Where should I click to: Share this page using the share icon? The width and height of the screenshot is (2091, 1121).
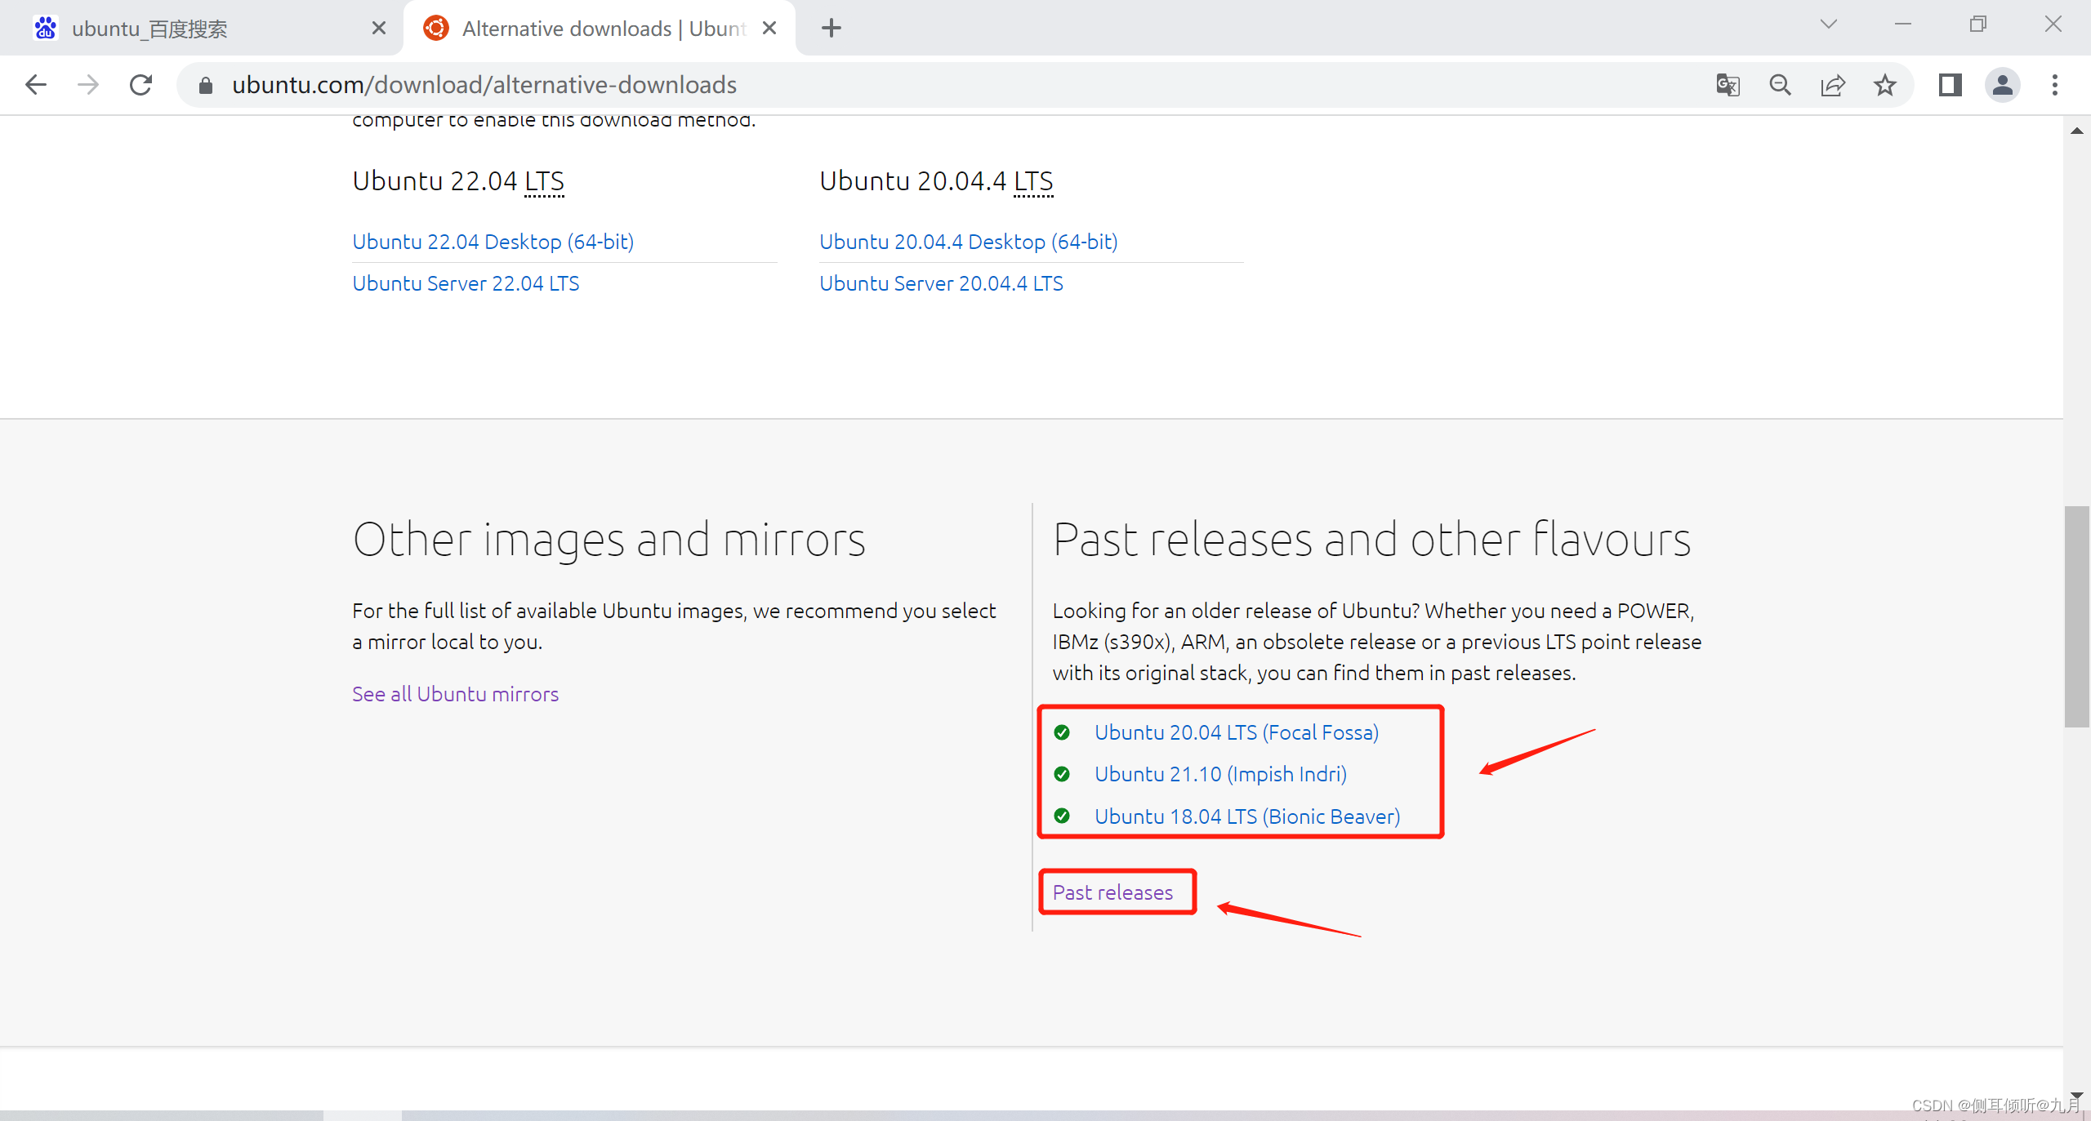pos(1832,85)
